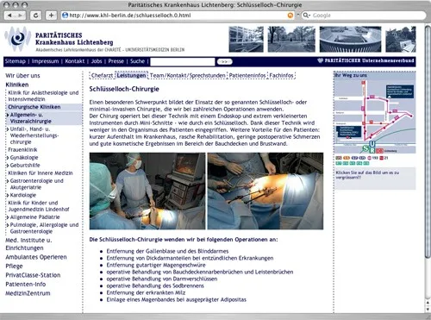The image size is (431, 320).
Task: Open the Patienteninfos tab
Action: coord(247,75)
